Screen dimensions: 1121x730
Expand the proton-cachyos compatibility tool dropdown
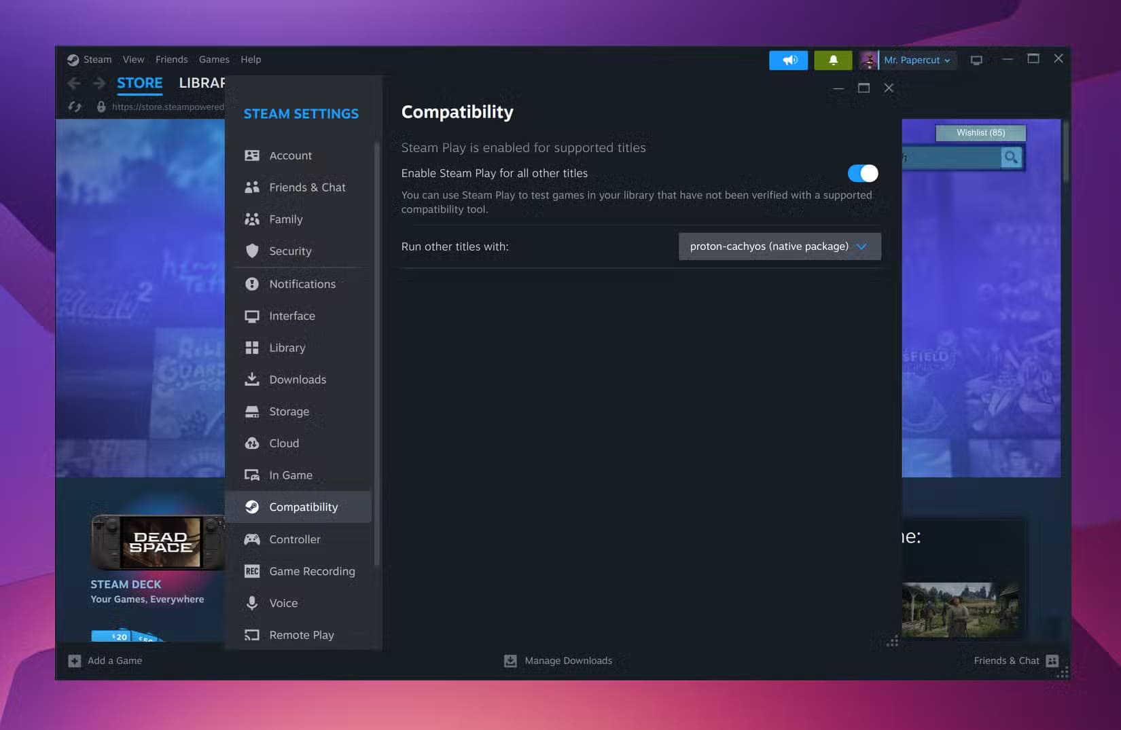(780, 247)
